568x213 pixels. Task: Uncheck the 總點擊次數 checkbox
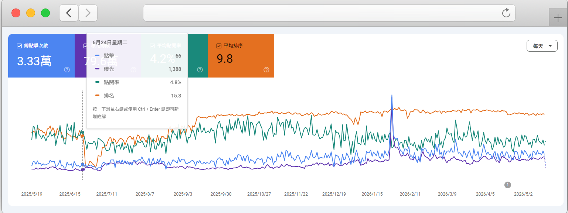pos(19,46)
